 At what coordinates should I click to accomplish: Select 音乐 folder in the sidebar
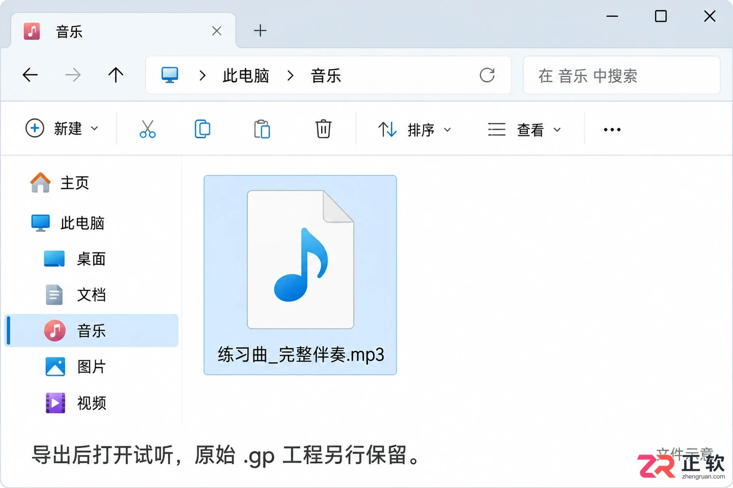click(92, 330)
